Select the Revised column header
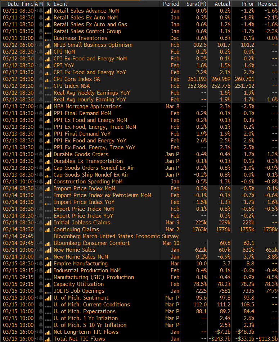Viewport: 279px width, 342px height. [x=267, y=4]
